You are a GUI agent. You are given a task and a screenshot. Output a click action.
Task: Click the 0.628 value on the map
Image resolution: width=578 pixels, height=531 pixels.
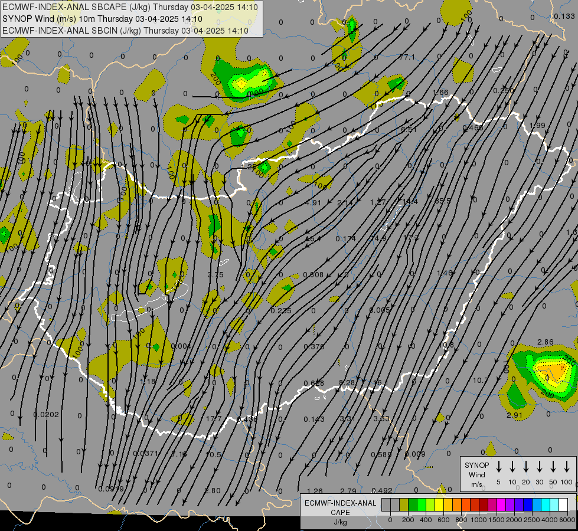pos(314,383)
